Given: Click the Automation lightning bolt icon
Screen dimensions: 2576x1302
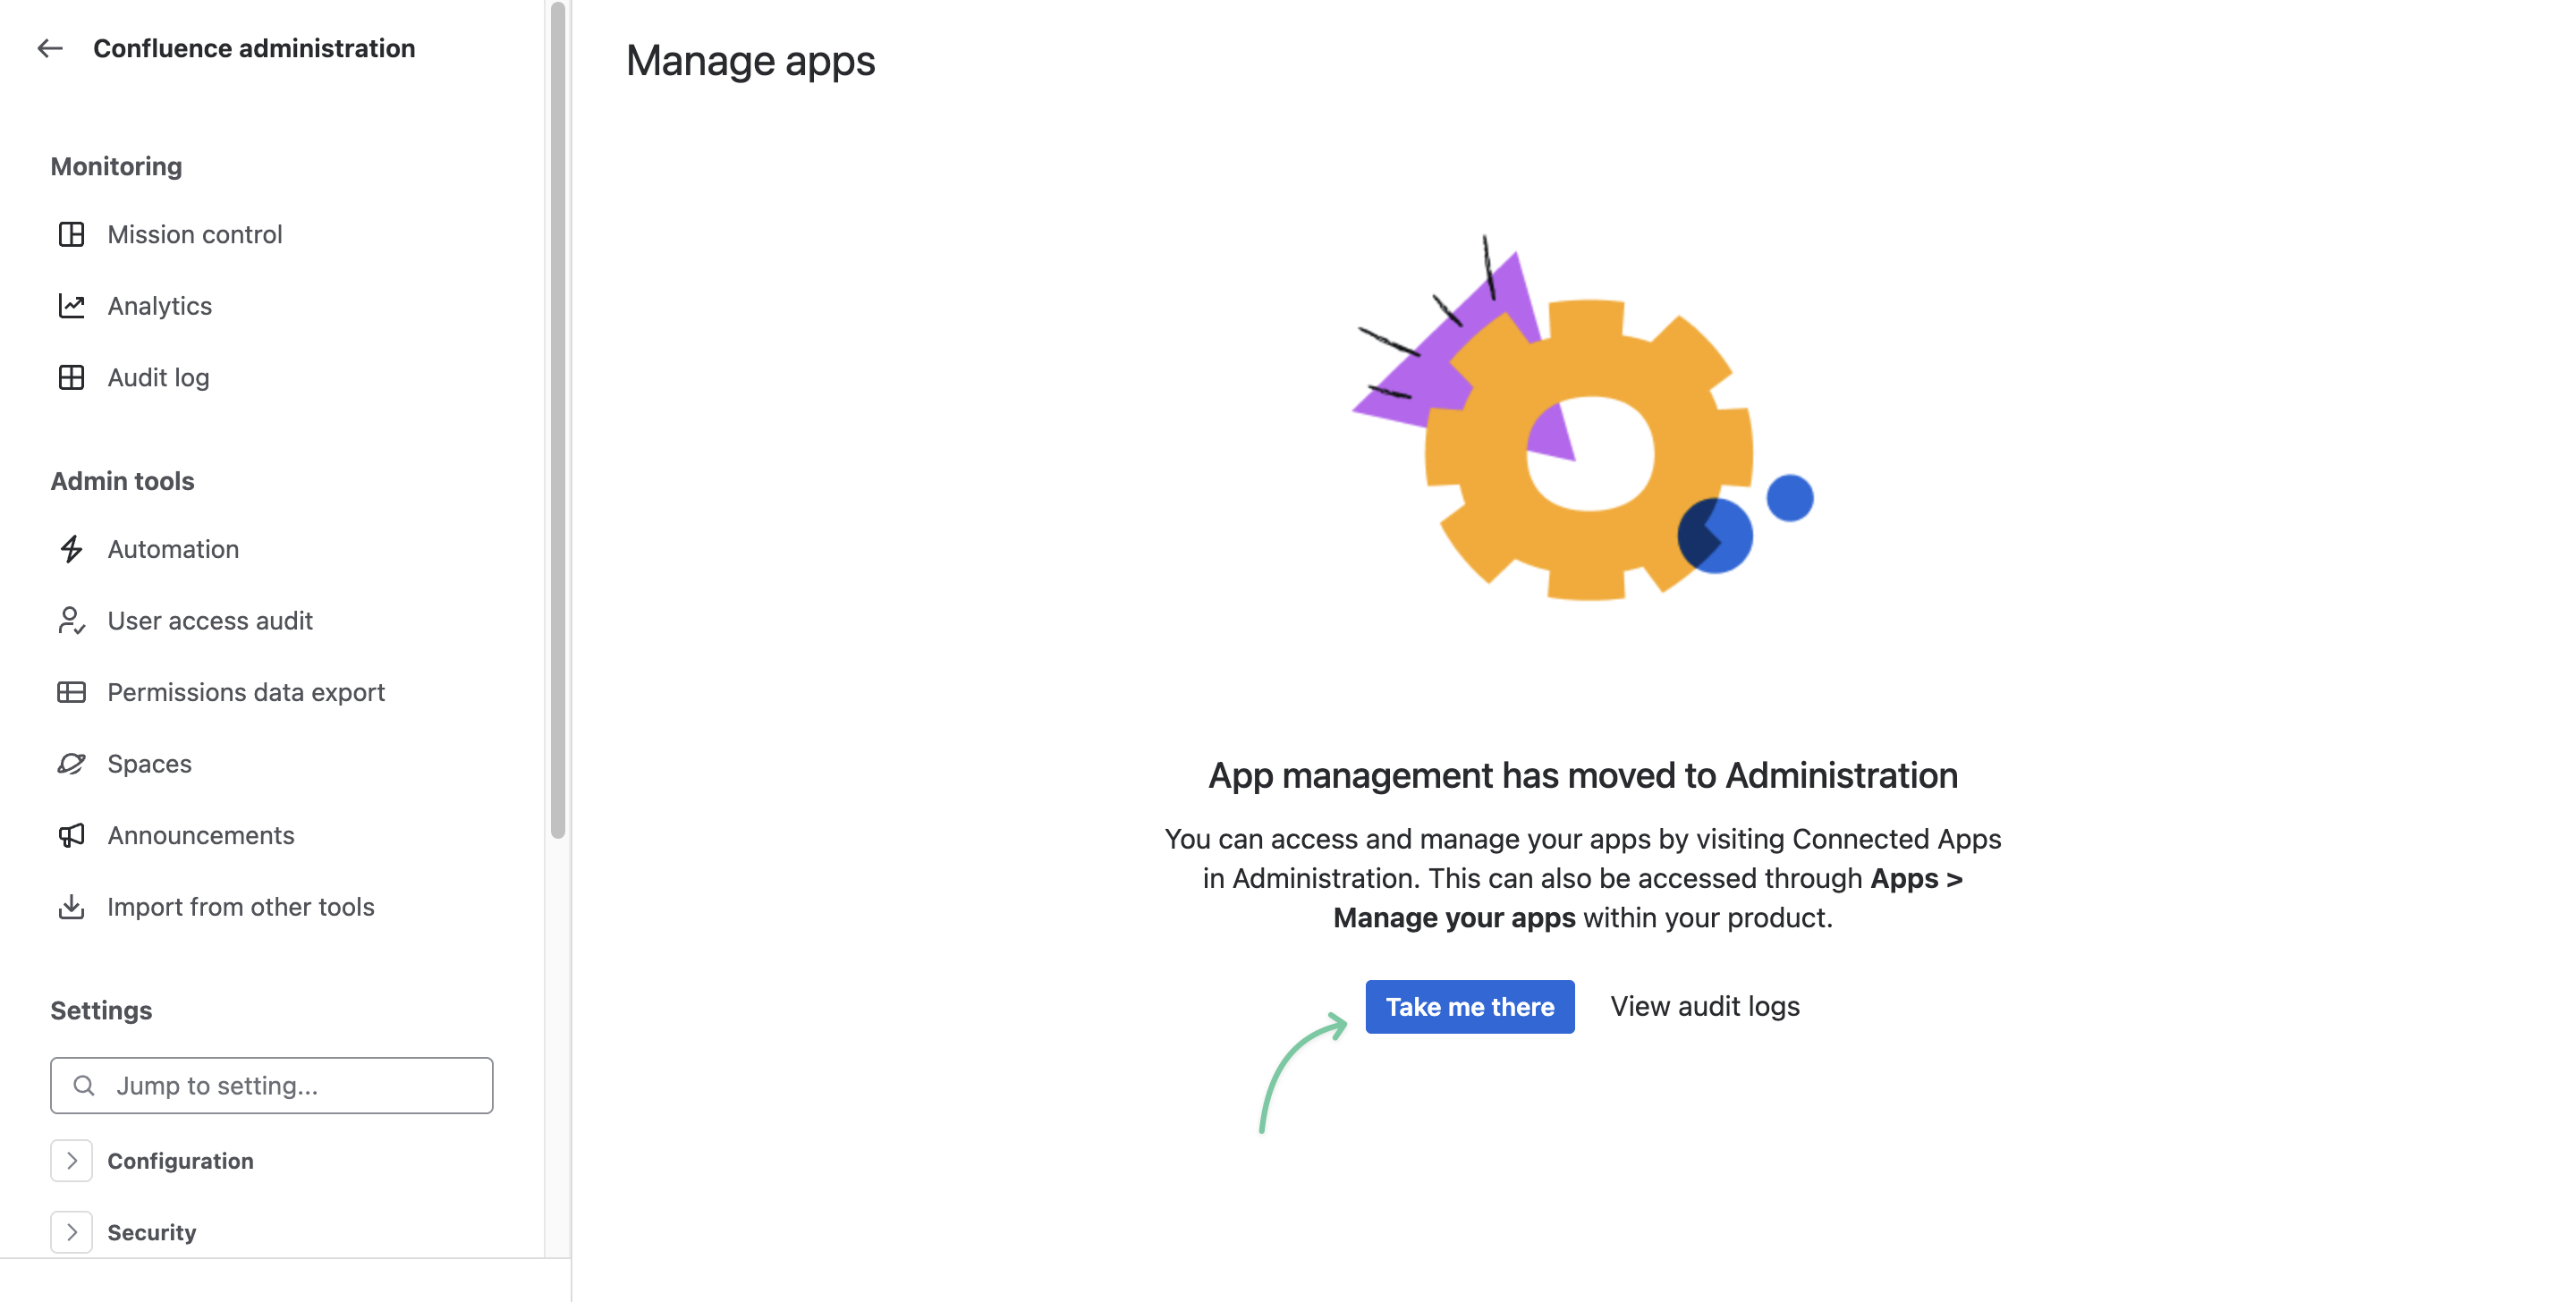Looking at the screenshot, I should pos(71,549).
